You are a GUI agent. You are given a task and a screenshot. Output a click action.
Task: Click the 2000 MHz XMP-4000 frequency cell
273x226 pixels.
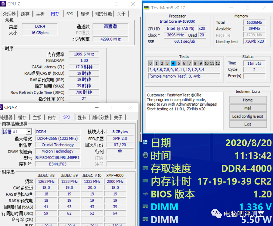115,182
